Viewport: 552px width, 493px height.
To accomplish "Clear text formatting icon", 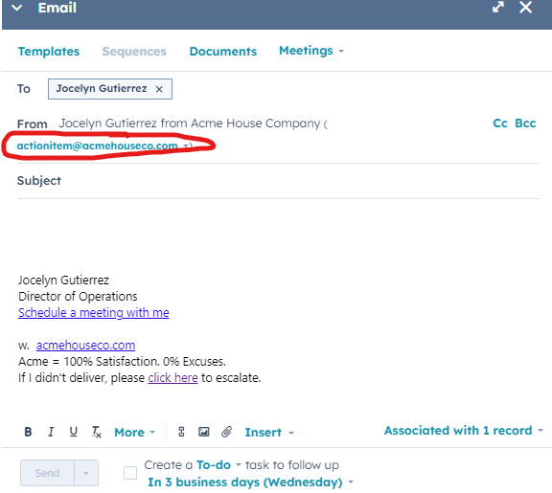I will [97, 432].
